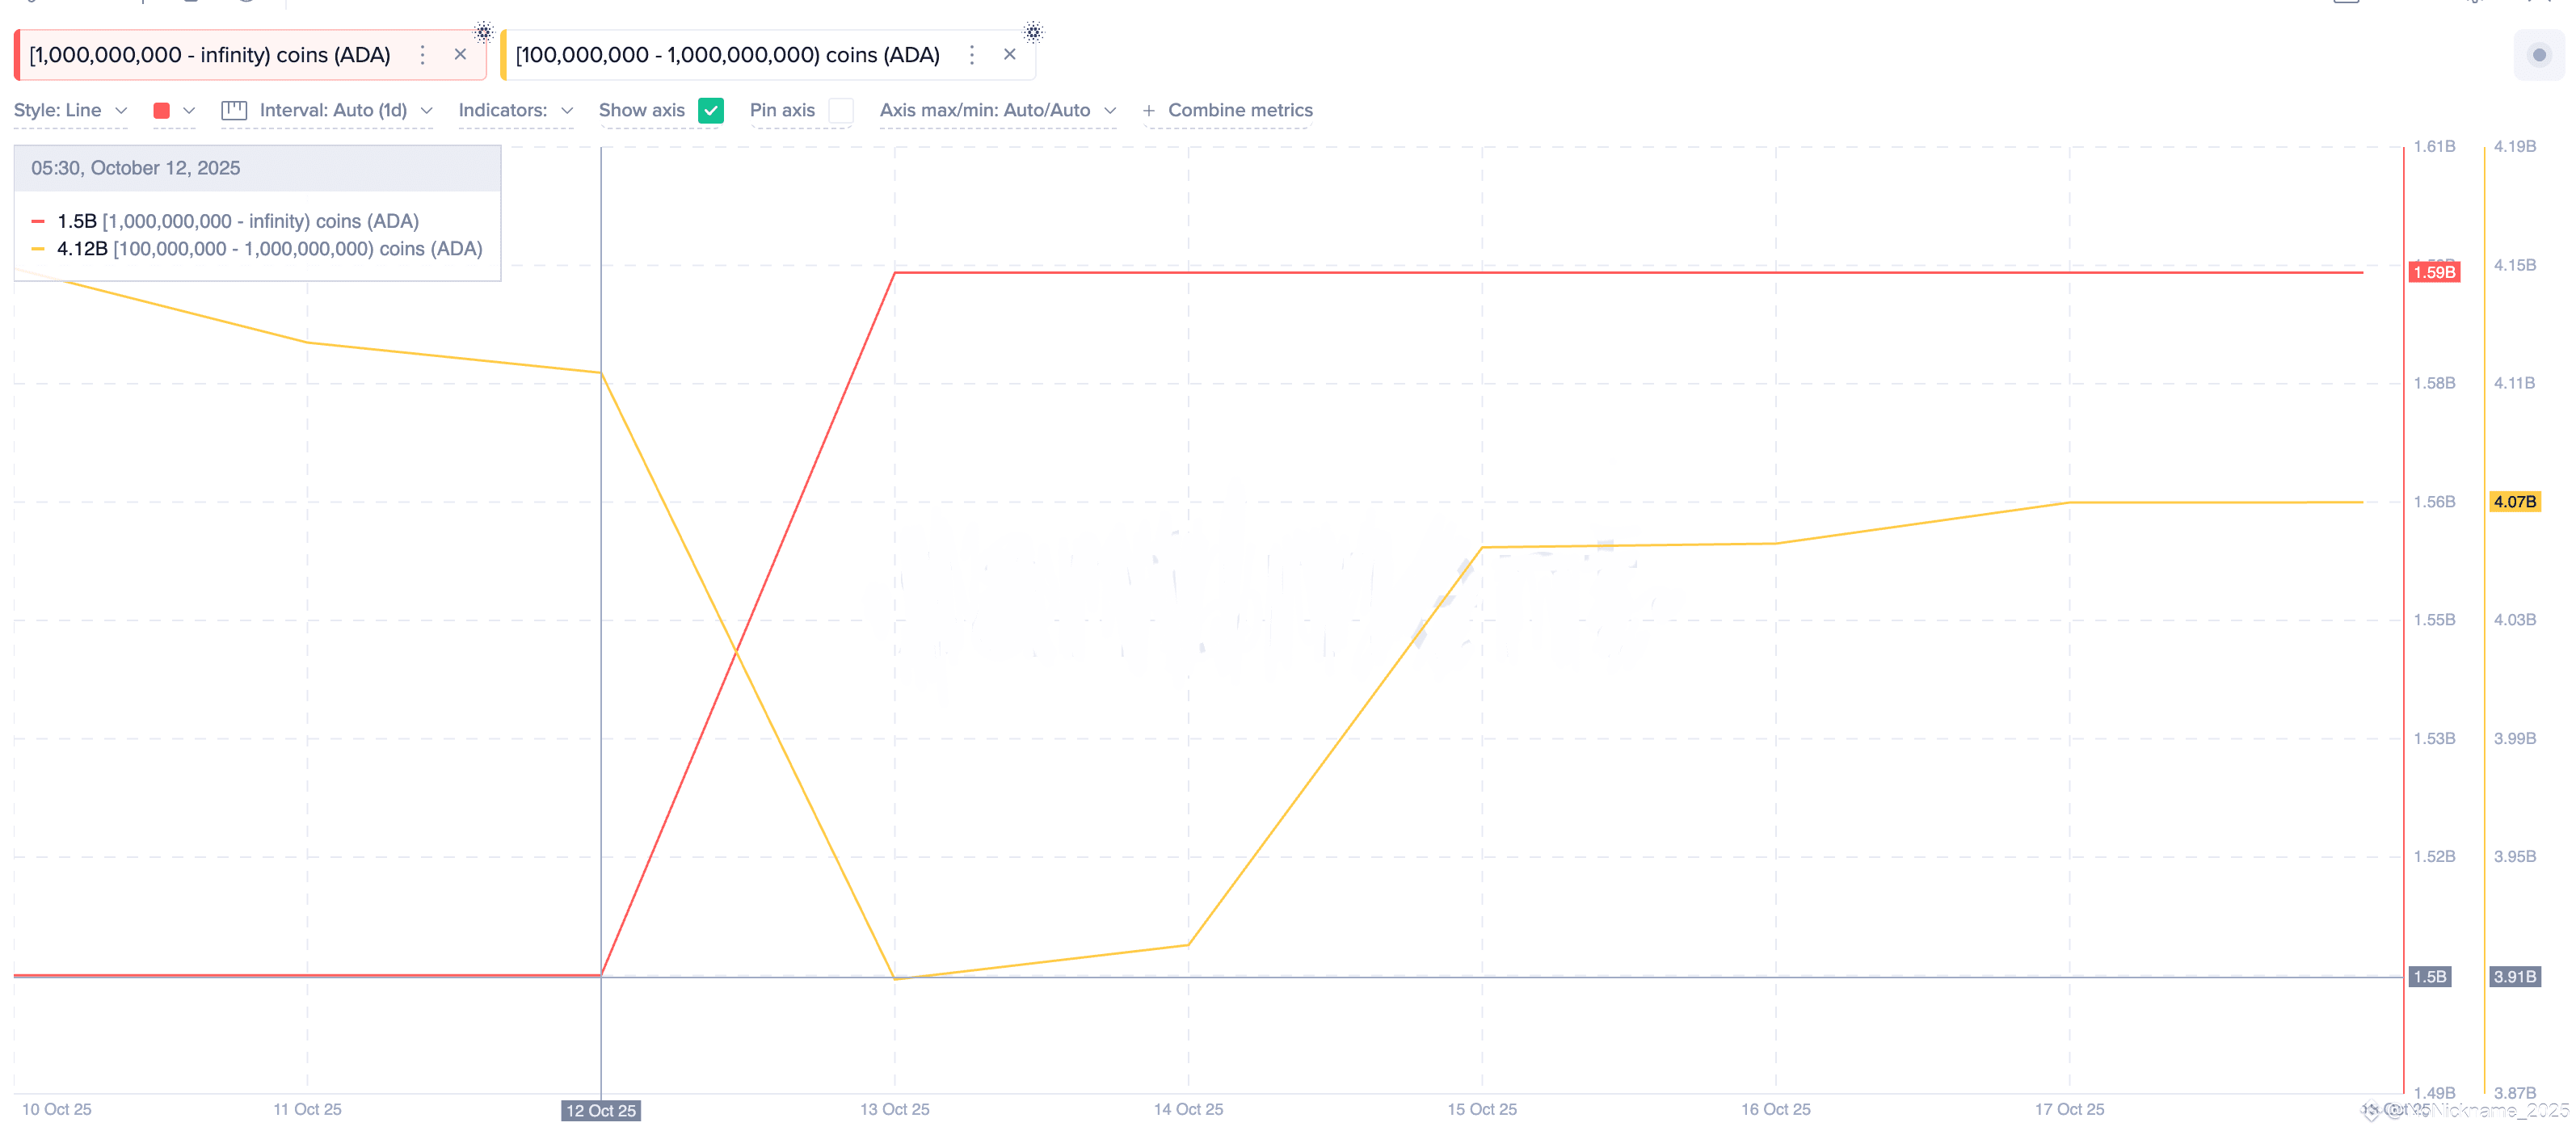Screen dimensions: 2576x1131
Task: Click Cardano logo icon on red metric tab
Action: 483,32
